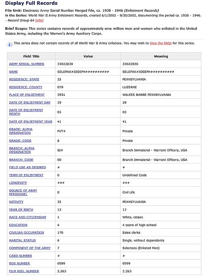Open the SOURCE OF ARMY PERSONNEL link
206x279 pixels.
point(23,192)
